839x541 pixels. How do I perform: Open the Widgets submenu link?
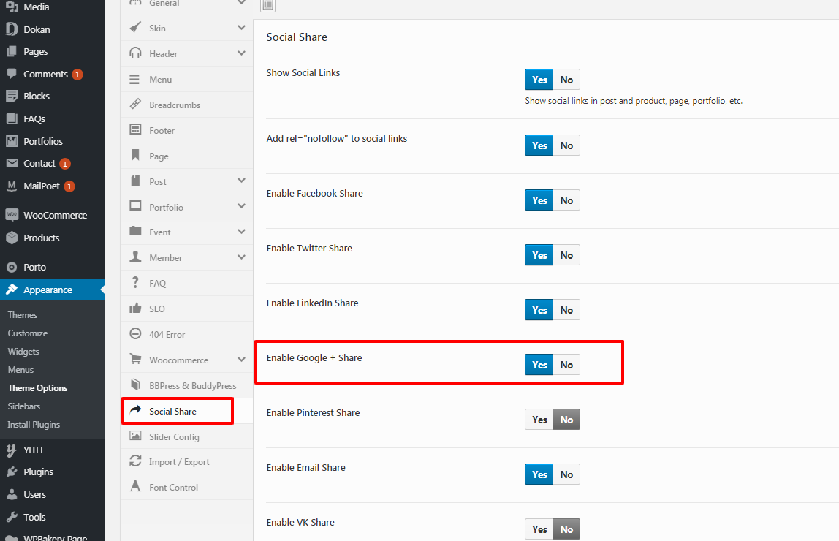[23, 352]
